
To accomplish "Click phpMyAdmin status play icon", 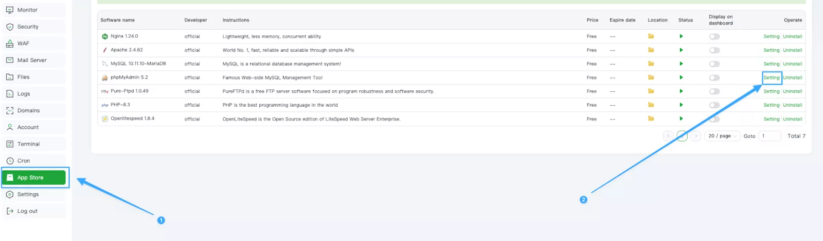I will (681, 77).
